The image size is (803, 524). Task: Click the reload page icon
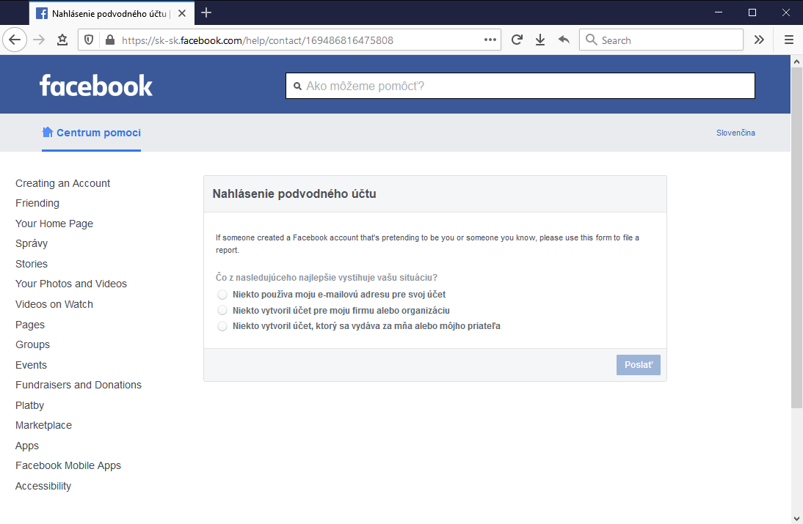[517, 40]
